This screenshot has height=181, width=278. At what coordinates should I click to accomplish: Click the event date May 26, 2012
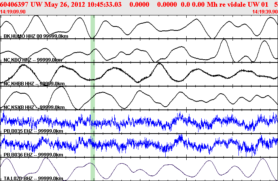[x=65, y=4]
